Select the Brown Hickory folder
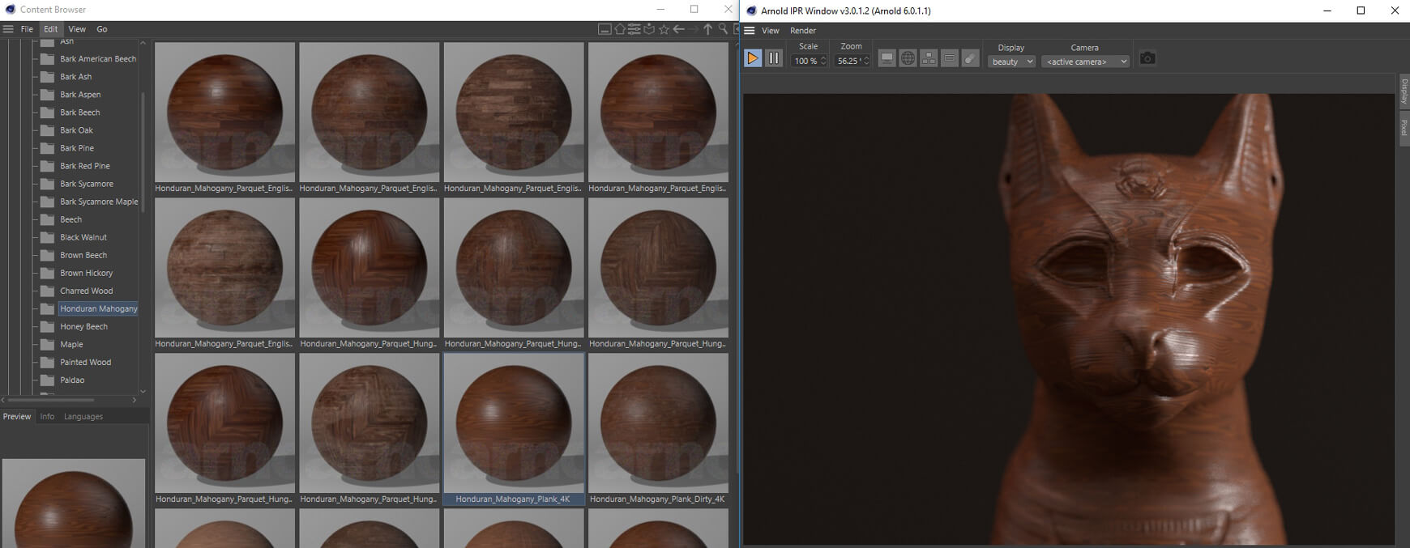 coord(86,273)
